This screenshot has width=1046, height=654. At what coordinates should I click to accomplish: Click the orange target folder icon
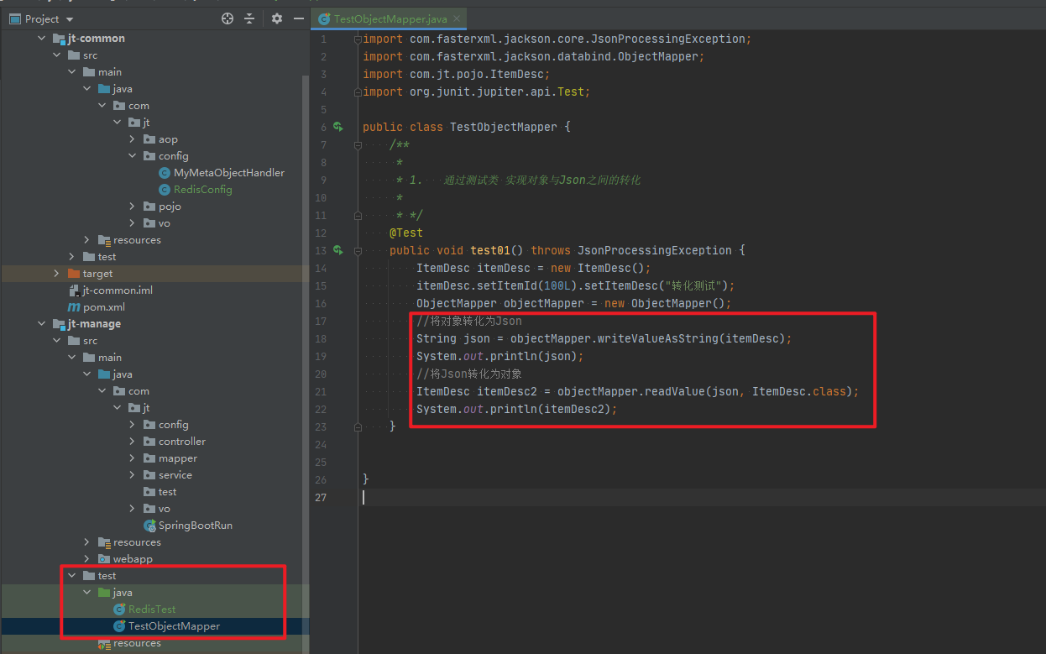(74, 274)
